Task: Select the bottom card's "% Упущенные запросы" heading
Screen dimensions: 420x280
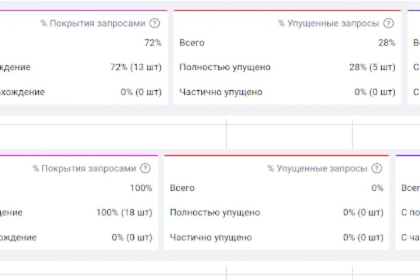Action: point(317,169)
